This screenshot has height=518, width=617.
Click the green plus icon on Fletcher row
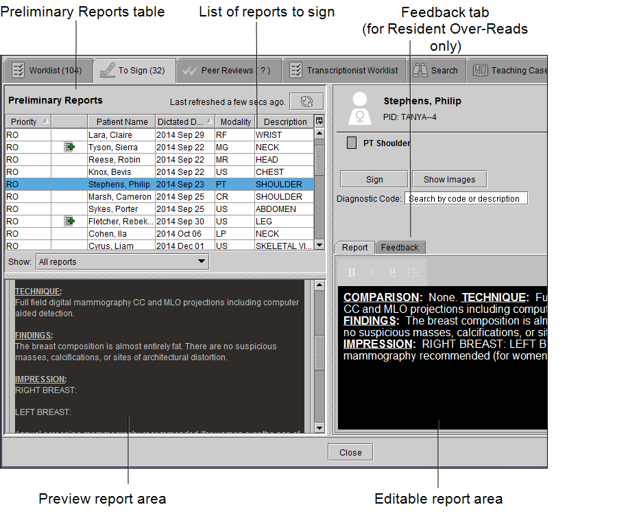tap(69, 221)
